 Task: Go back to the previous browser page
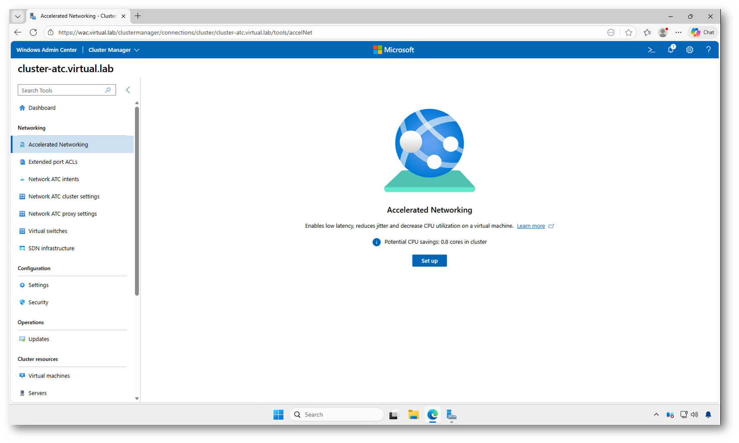(18, 32)
